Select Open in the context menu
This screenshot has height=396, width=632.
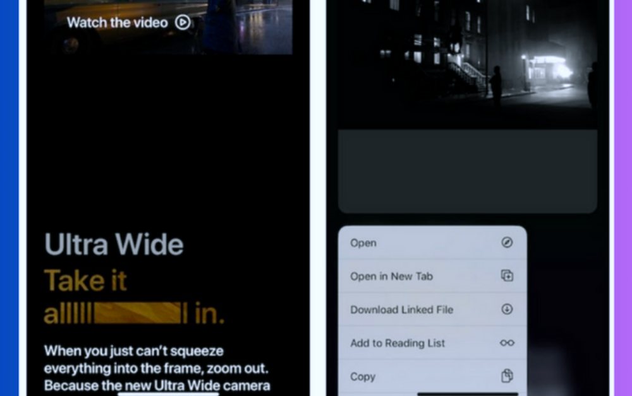[363, 243]
